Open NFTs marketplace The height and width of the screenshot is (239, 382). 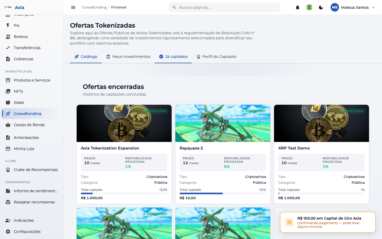pyautogui.click(x=32, y=91)
